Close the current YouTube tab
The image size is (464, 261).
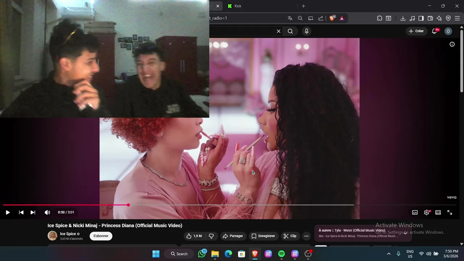[x=217, y=6]
